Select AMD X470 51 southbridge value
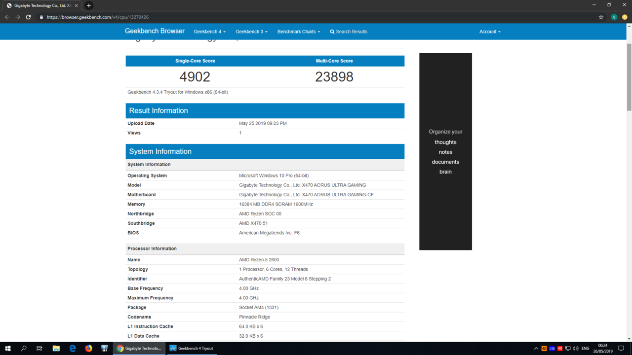The image size is (632, 355). 253,223
